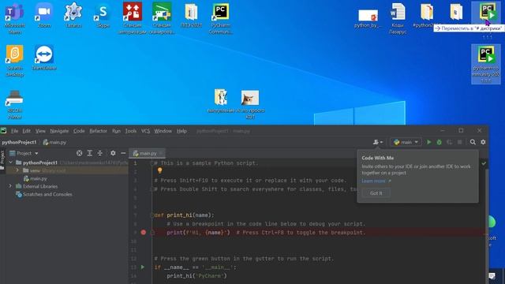Place cursor on print_hi('PyCharm') line

point(196,275)
